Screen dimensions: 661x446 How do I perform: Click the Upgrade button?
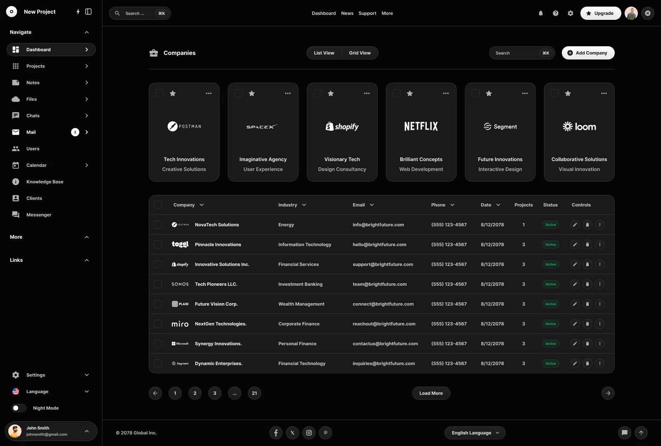601,13
